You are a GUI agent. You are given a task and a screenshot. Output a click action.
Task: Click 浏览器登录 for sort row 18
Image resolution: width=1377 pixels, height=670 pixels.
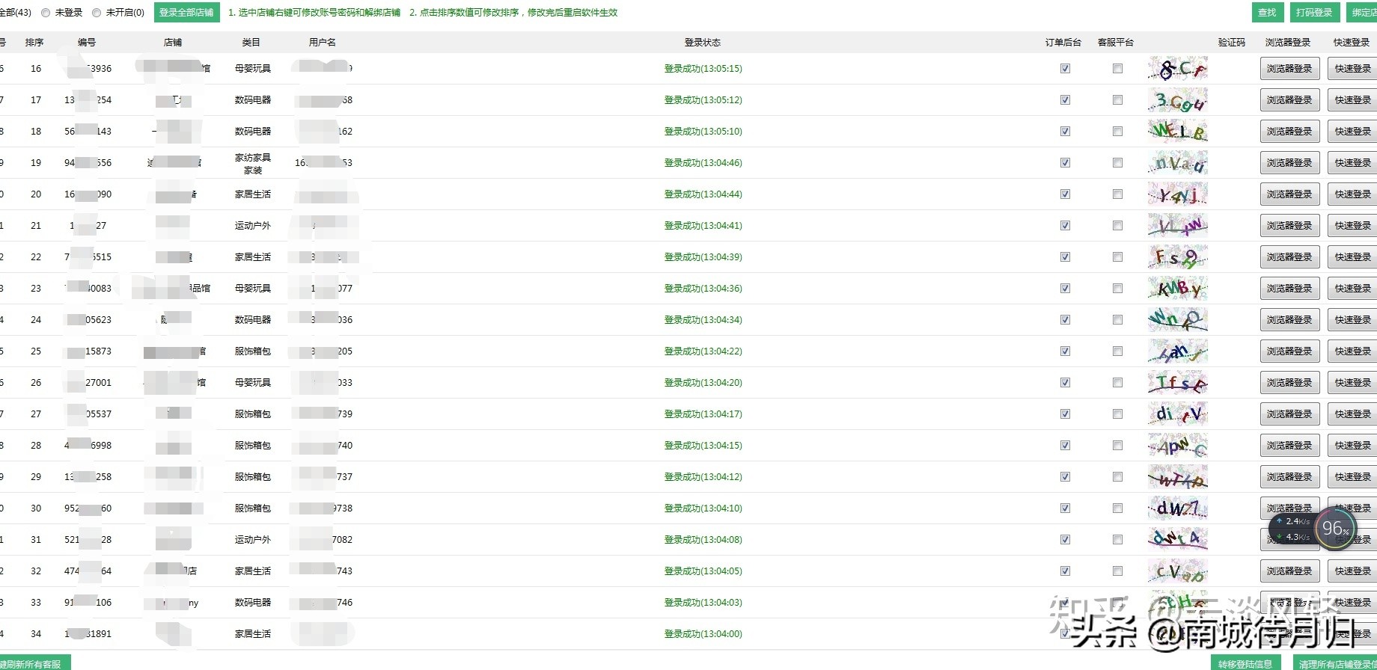(x=1289, y=132)
